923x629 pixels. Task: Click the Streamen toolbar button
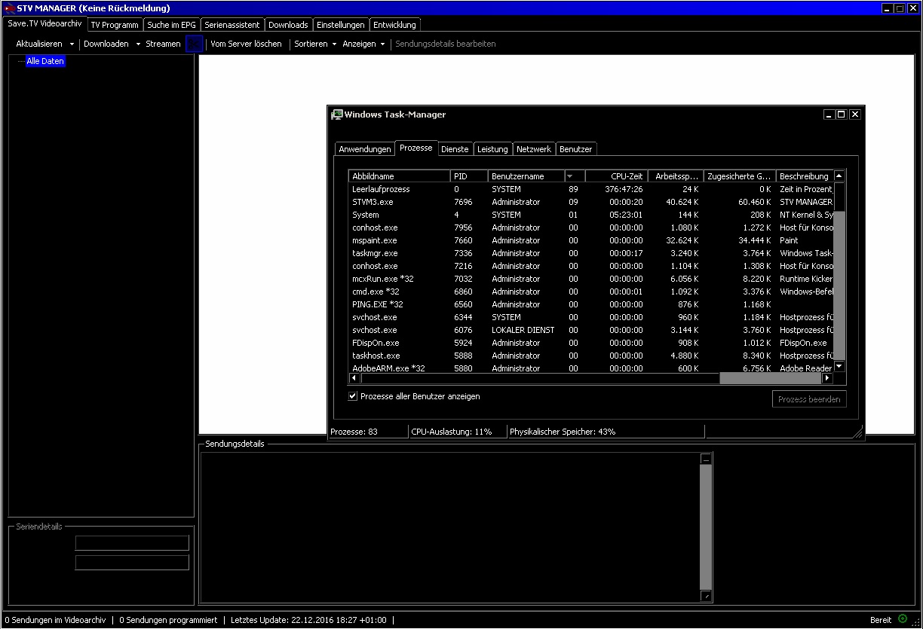coord(163,44)
